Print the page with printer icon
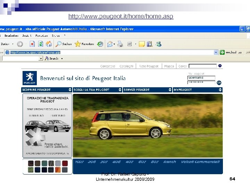 (x=120, y=44)
